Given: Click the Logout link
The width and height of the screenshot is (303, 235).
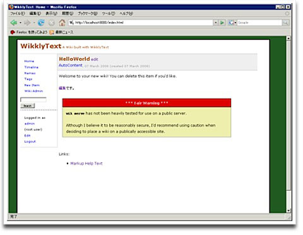Looking at the screenshot, I should [30, 142].
